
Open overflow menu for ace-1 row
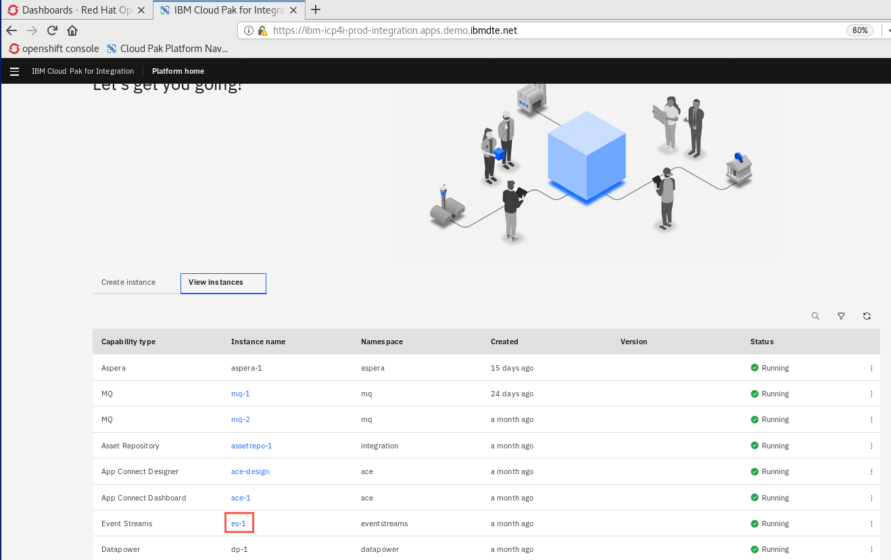[x=871, y=498]
